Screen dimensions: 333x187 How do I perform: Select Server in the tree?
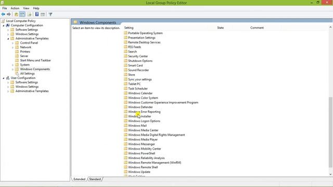(24, 56)
